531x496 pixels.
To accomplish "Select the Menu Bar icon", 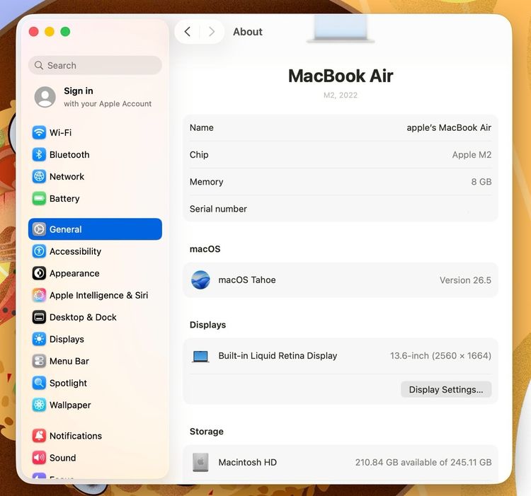I will [x=39, y=362].
